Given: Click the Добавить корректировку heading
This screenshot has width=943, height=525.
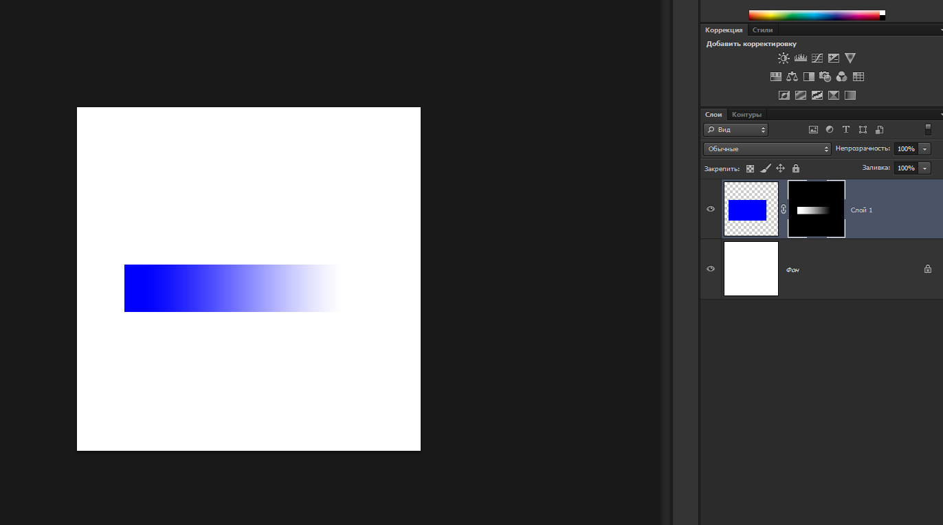Looking at the screenshot, I should [751, 44].
